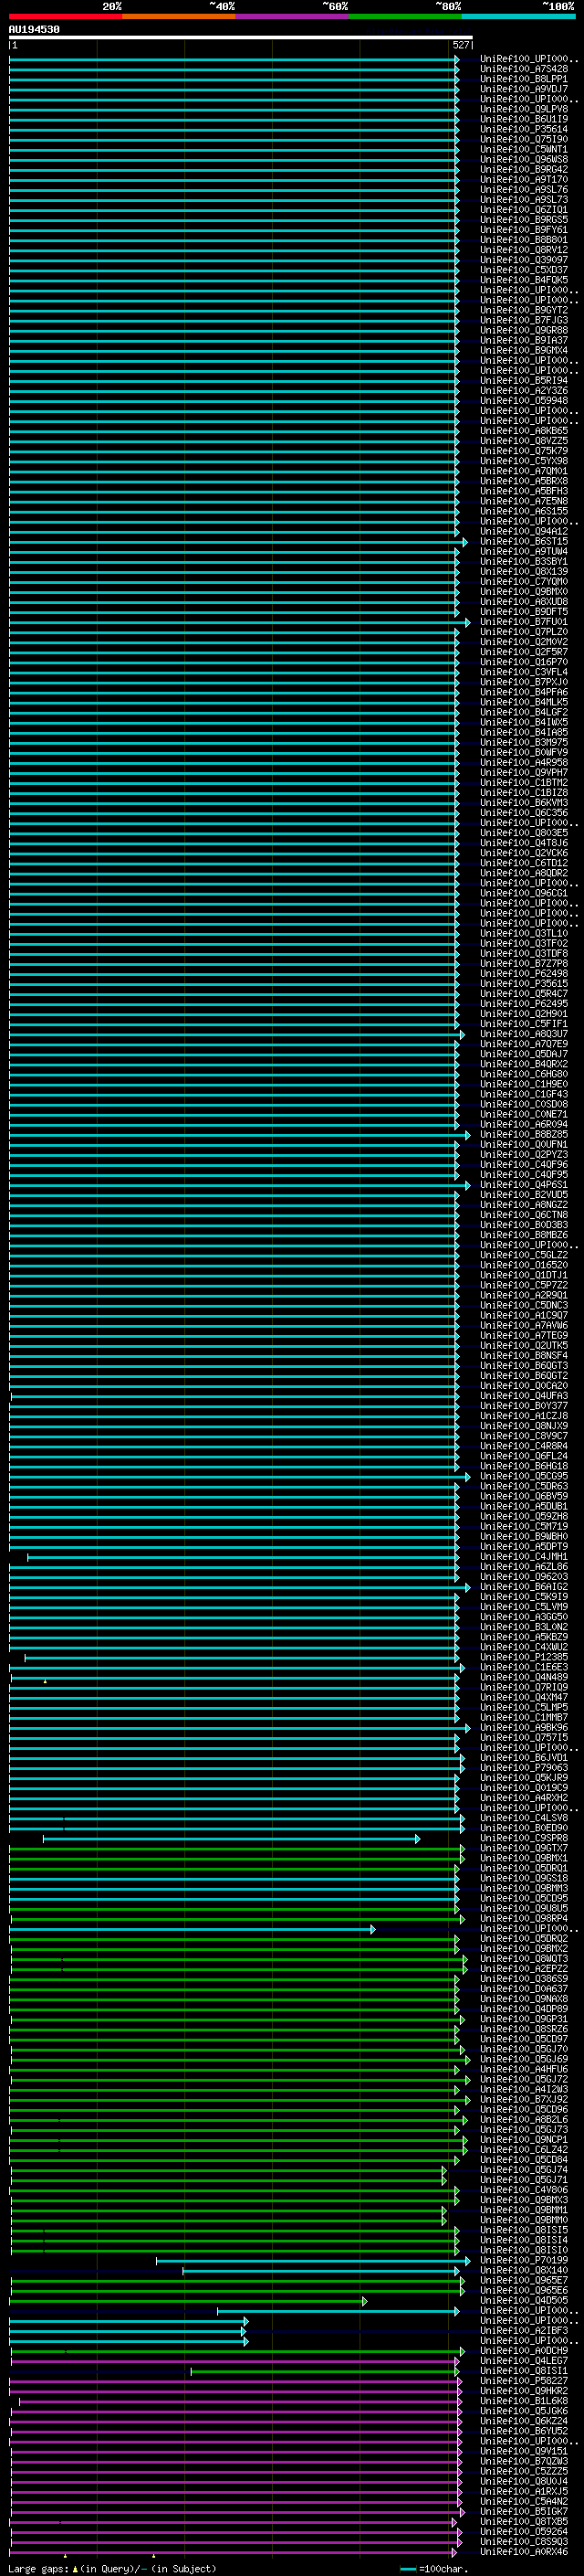Open hit UniRef100_B2VUD5
Image resolution: width=584 pixels, height=2576 pixels.
pyautogui.click(x=524, y=1195)
